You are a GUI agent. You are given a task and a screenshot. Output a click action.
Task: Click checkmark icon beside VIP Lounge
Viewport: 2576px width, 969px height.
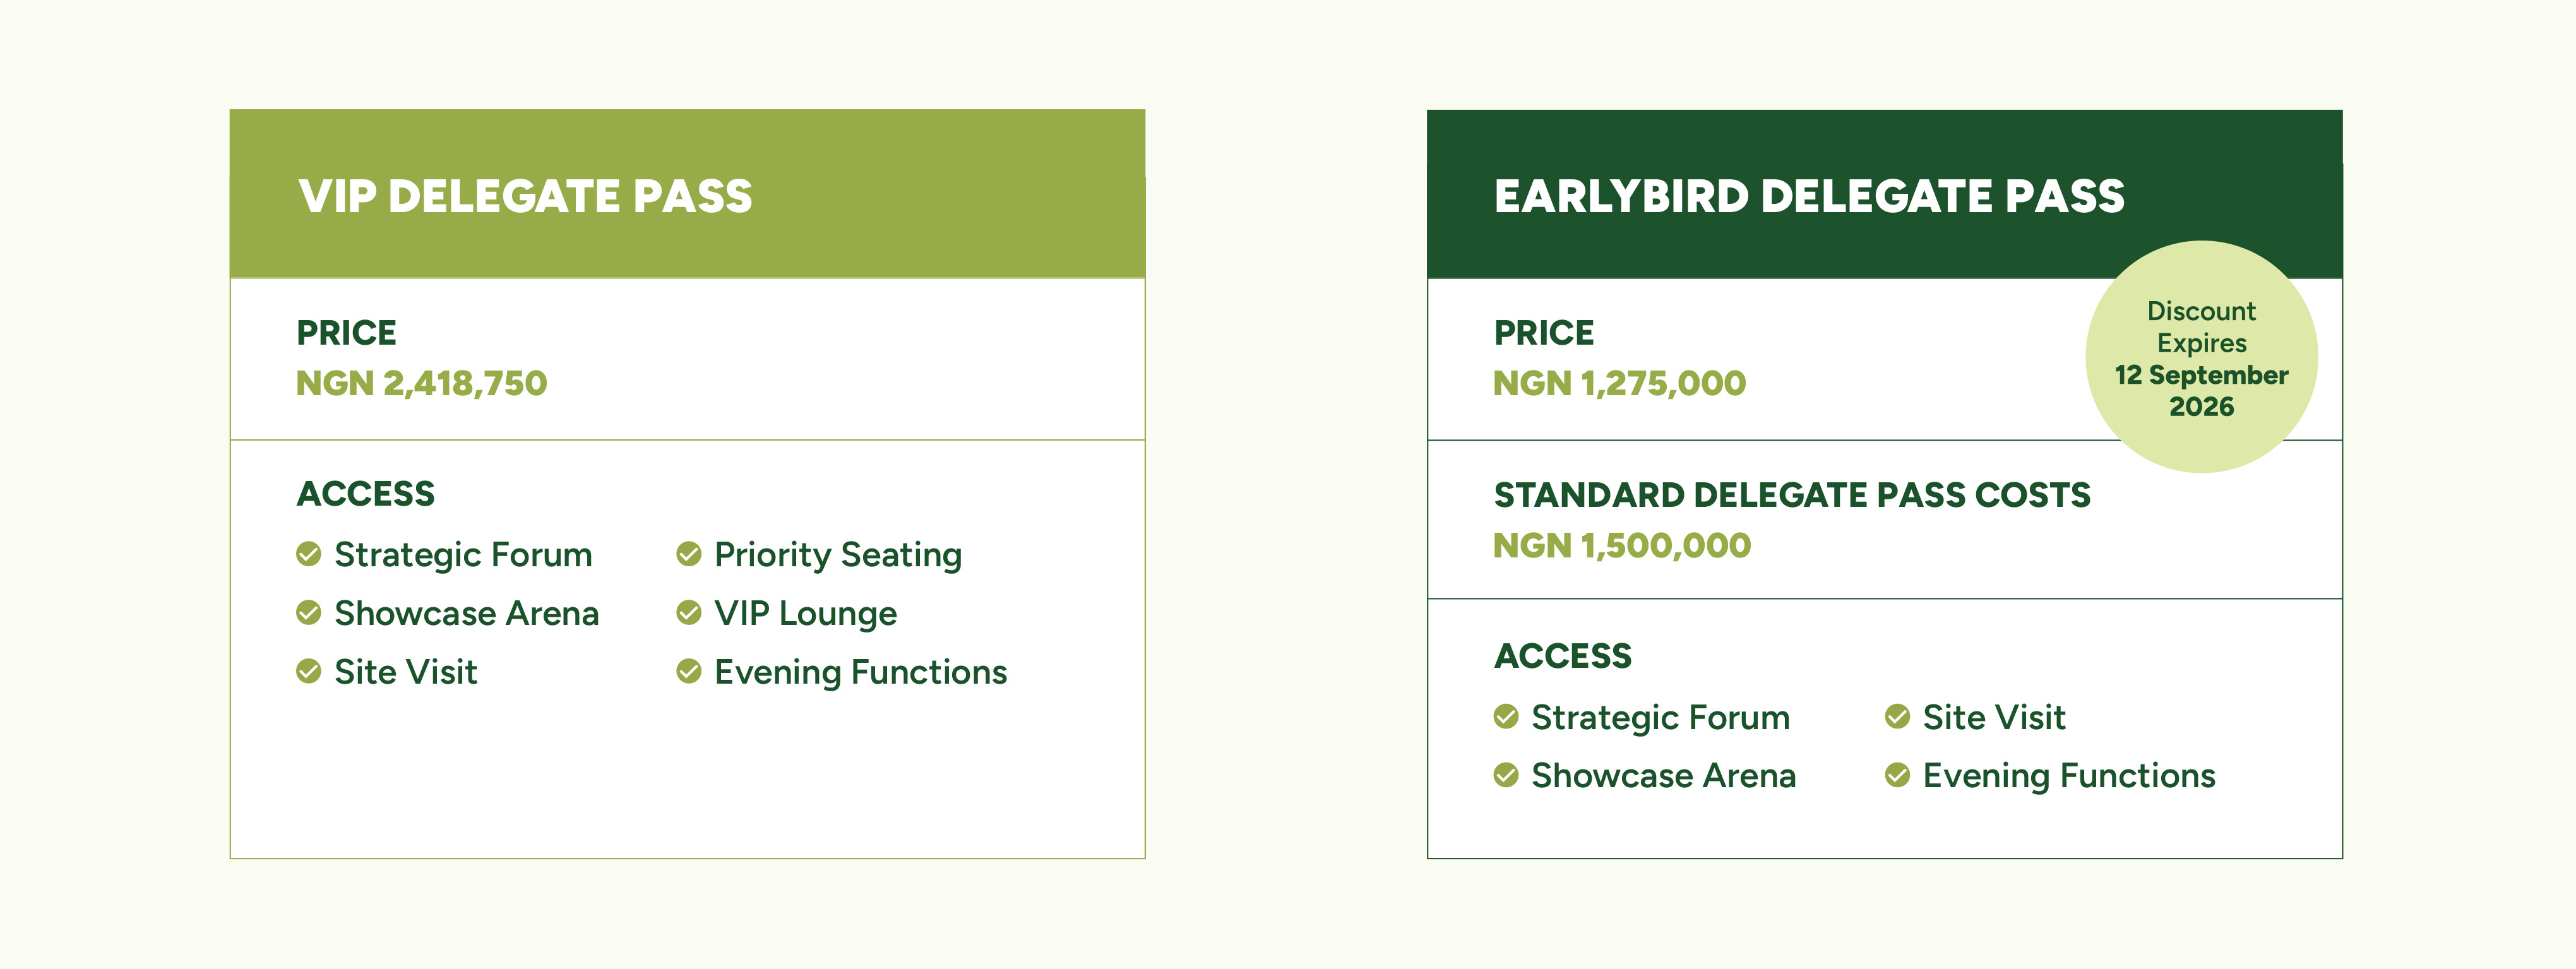(689, 613)
